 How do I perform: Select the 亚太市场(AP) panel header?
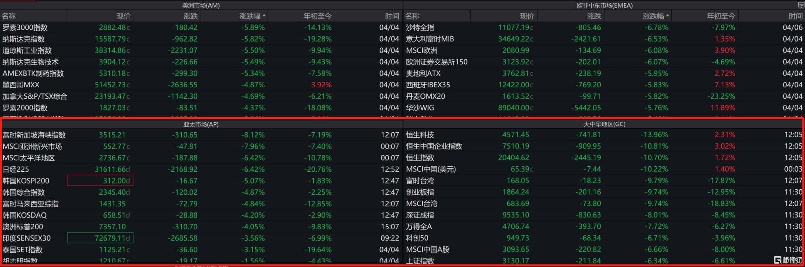pyautogui.click(x=201, y=124)
